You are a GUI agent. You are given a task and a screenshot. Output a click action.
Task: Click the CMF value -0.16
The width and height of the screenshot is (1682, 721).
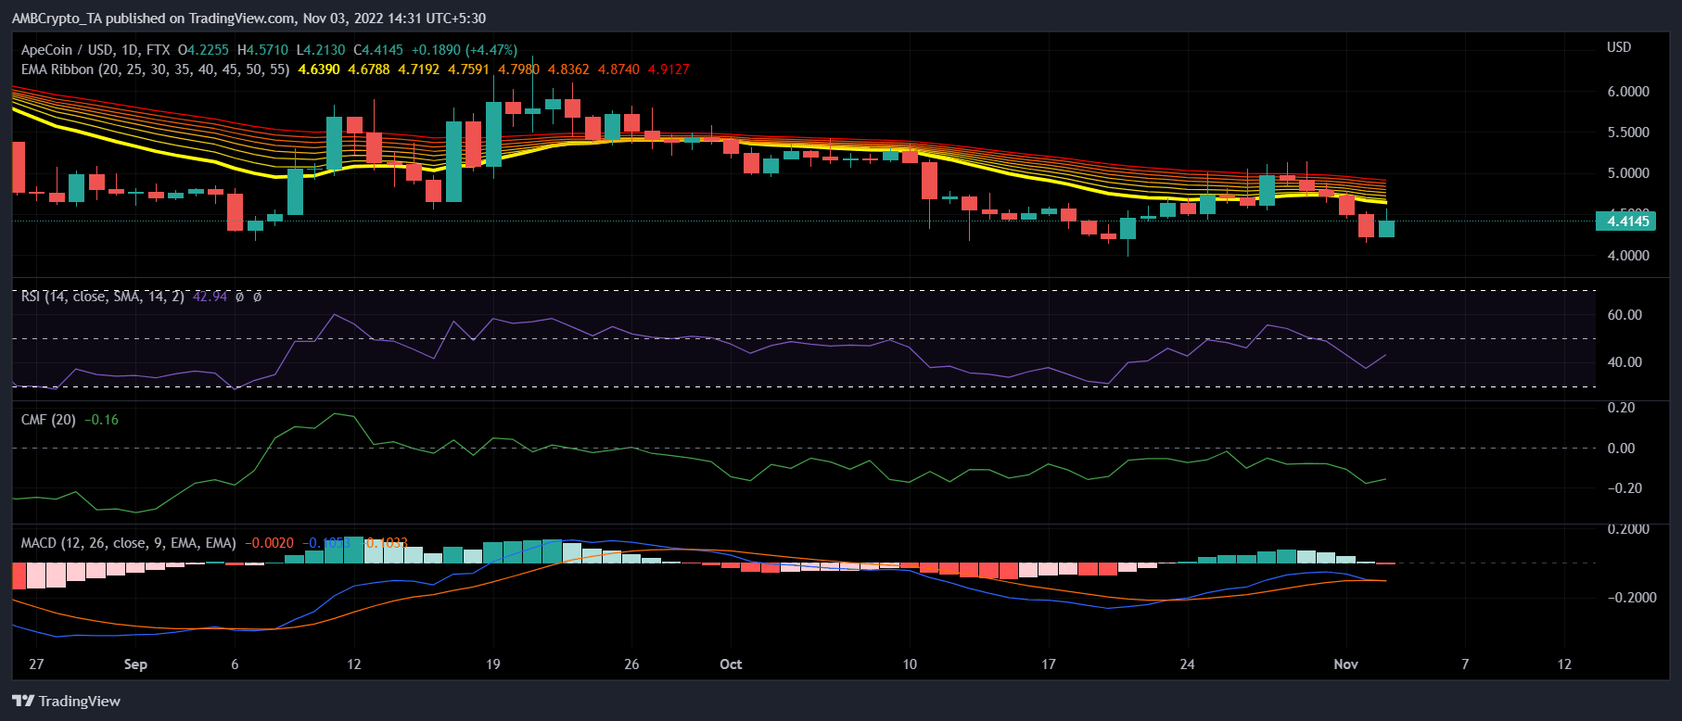(x=102, y=420)
